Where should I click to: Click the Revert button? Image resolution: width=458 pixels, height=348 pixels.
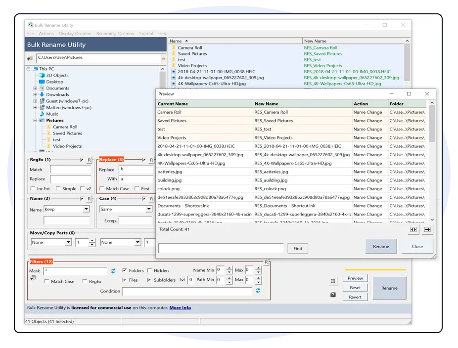point(356,297)
